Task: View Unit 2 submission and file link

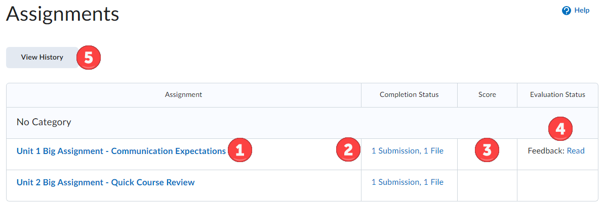Action: pyautogui.click(x=407, y=182)
